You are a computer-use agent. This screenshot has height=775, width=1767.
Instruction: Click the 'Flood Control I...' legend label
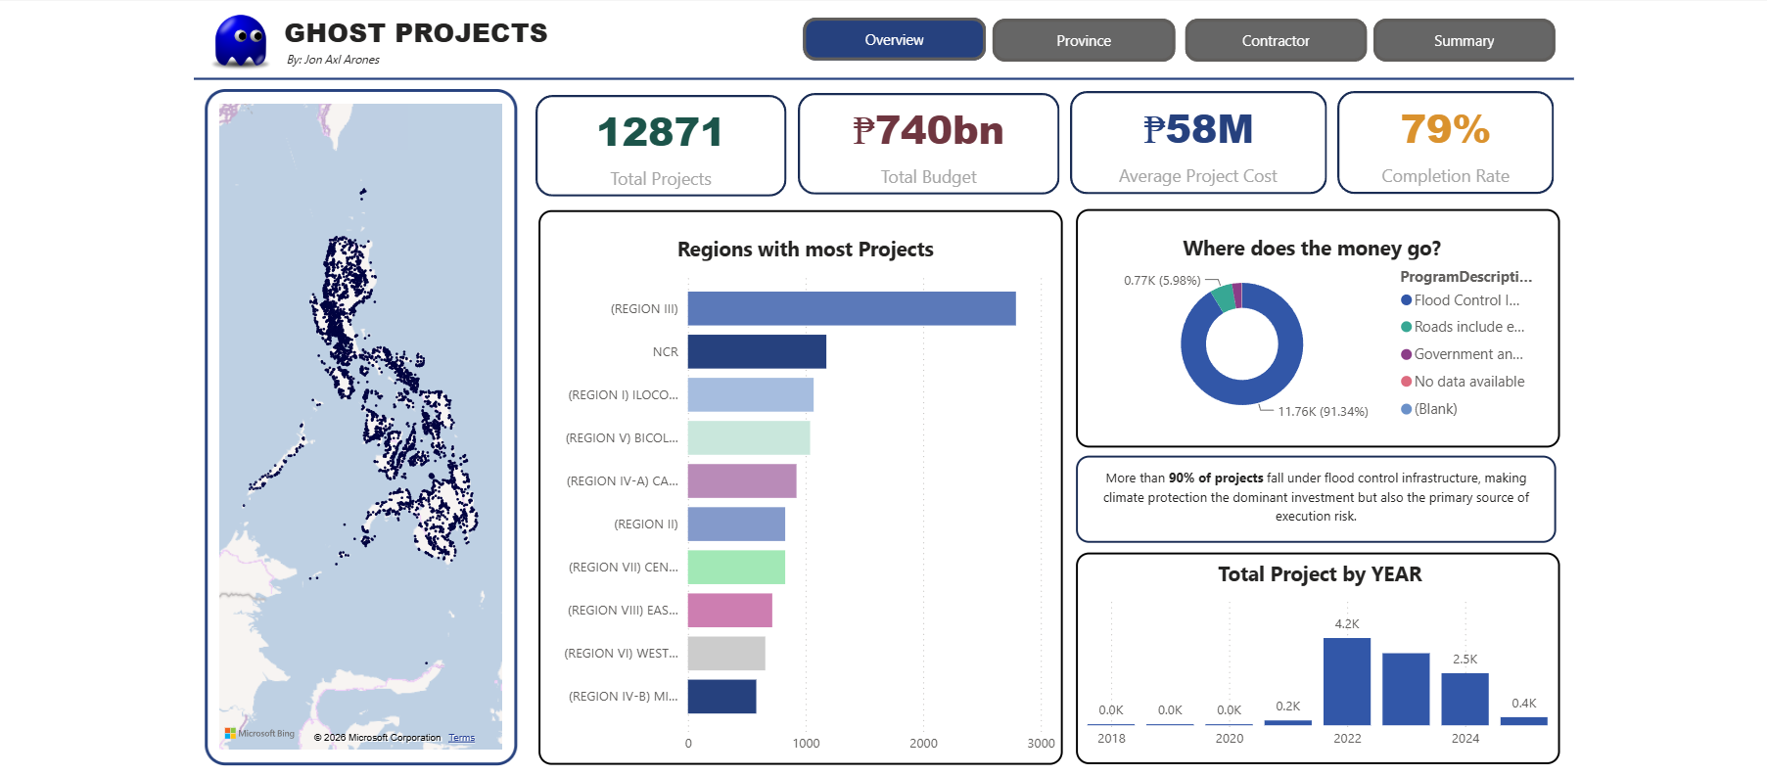coord(1466,300)
